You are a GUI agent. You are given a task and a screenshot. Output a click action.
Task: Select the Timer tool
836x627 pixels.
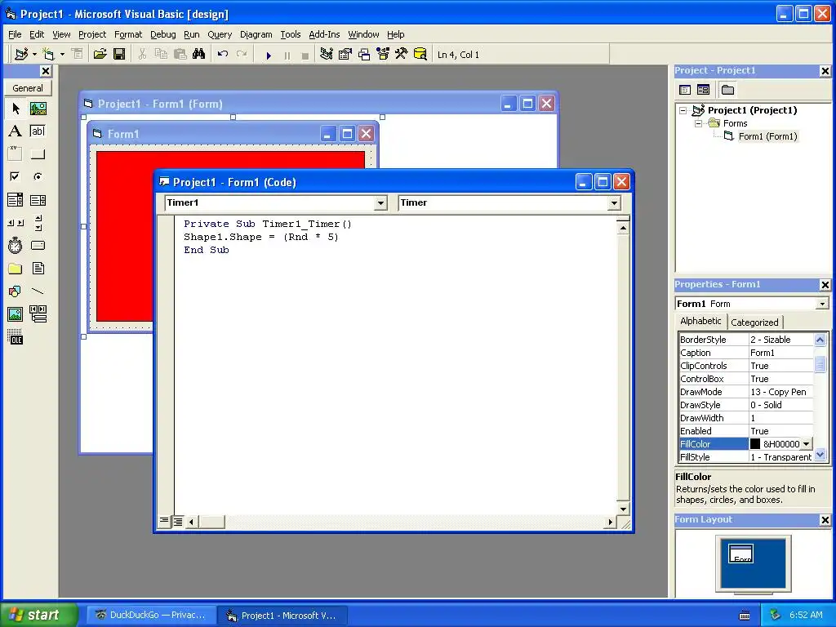pos(16,245)
